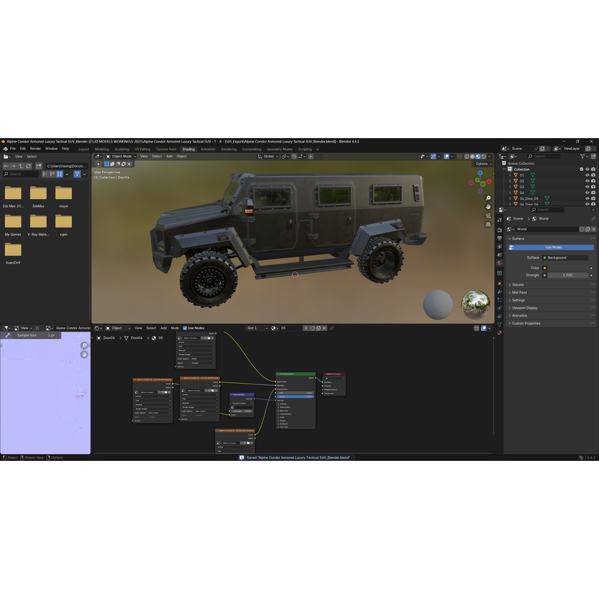
Task: Open the Object properties tab
Action: click(x=499, y=283)
